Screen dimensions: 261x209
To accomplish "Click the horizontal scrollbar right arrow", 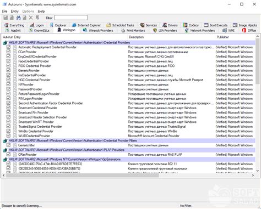I will point(253,176).
